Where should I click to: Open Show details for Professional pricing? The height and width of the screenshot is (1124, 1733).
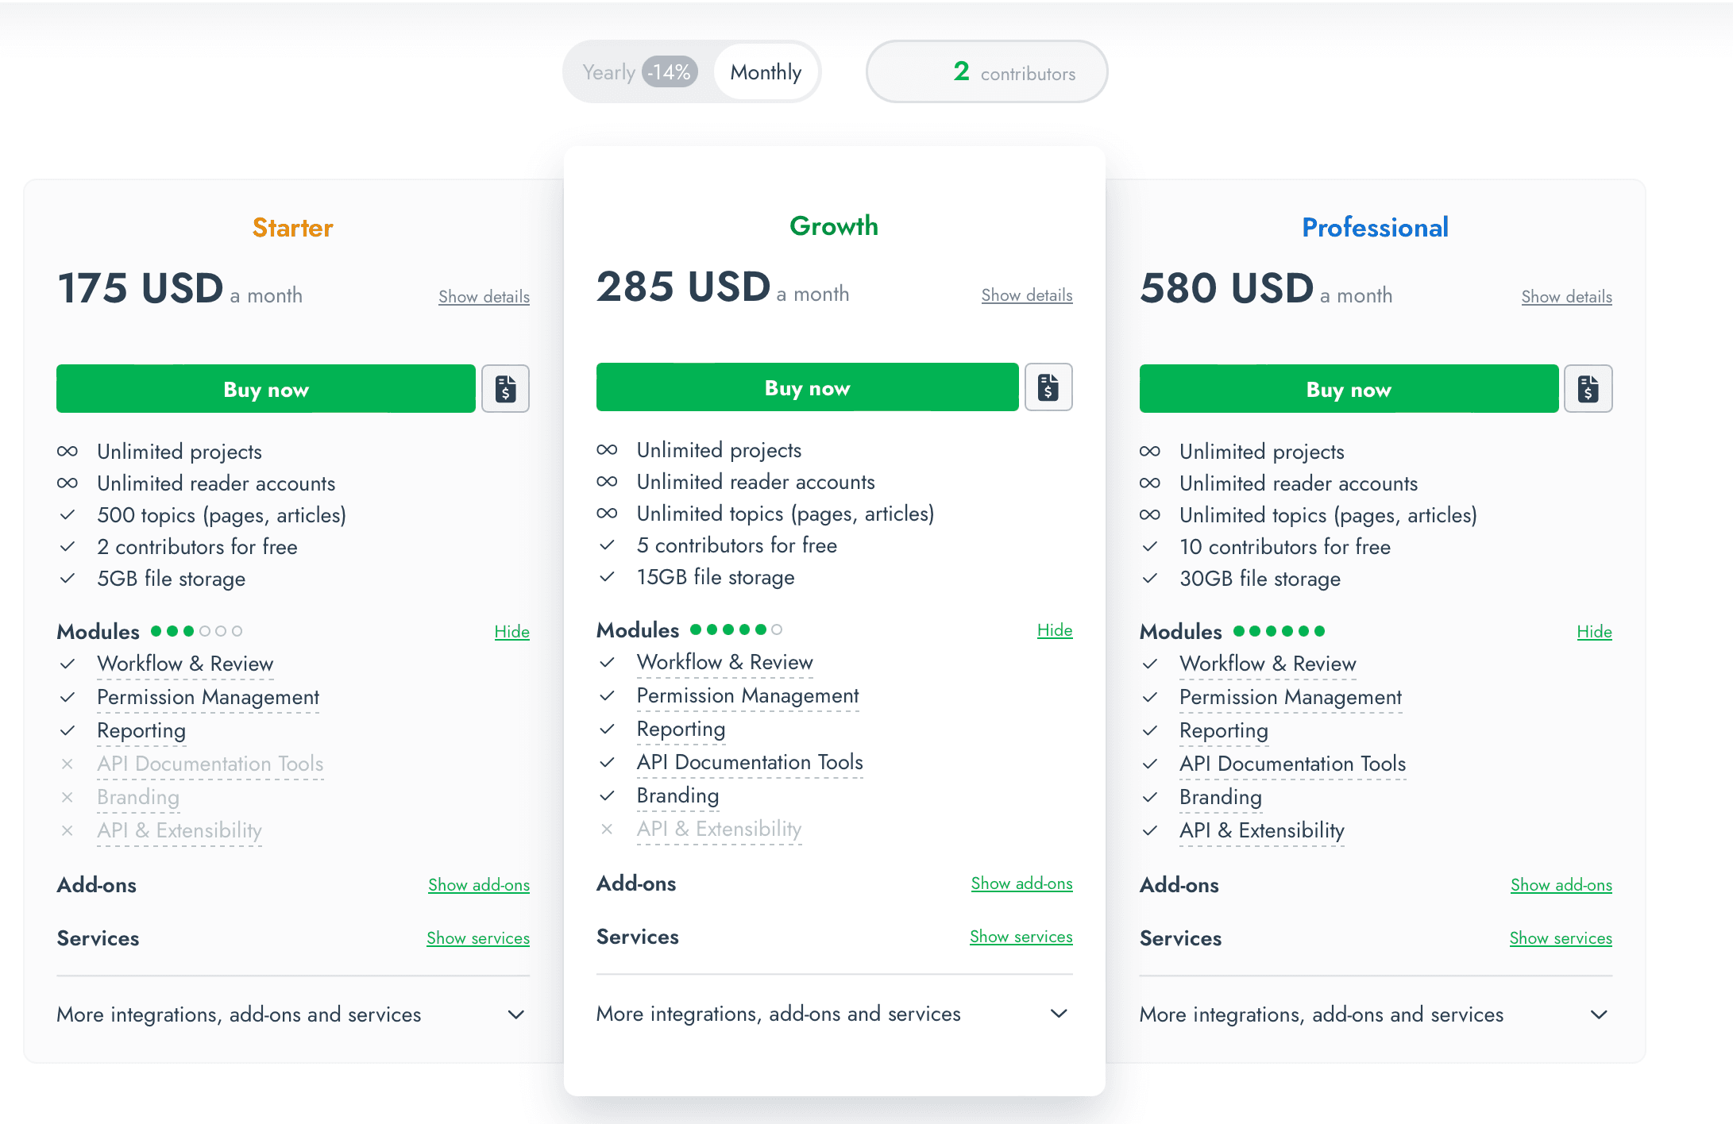(1566, 297)
